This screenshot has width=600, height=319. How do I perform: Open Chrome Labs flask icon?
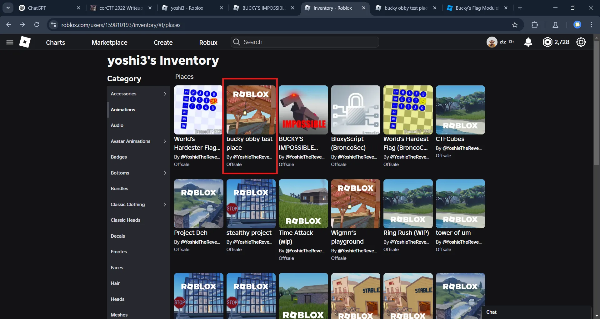[x=555, y=25]
